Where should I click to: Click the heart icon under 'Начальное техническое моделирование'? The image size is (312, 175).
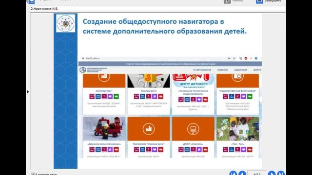(199, 99)
